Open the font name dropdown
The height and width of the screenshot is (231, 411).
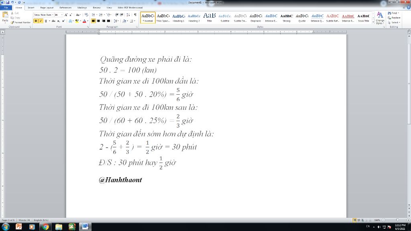click(x=53, y=15)
